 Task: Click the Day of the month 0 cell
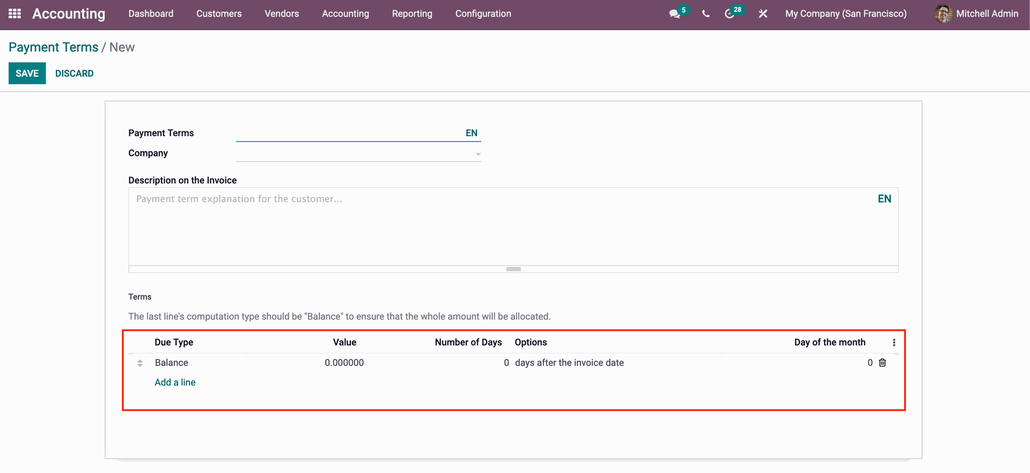(870, 363)
